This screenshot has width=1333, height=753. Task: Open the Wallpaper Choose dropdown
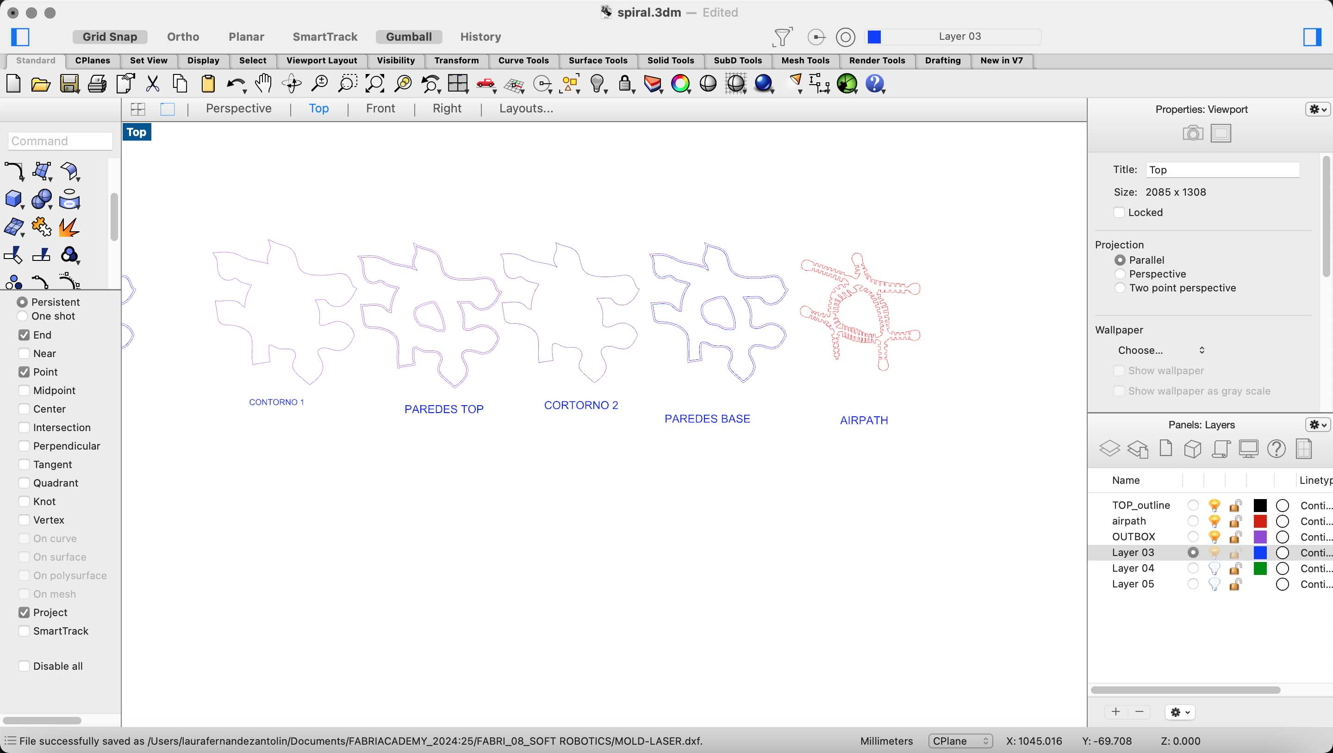click(1161, 350)
